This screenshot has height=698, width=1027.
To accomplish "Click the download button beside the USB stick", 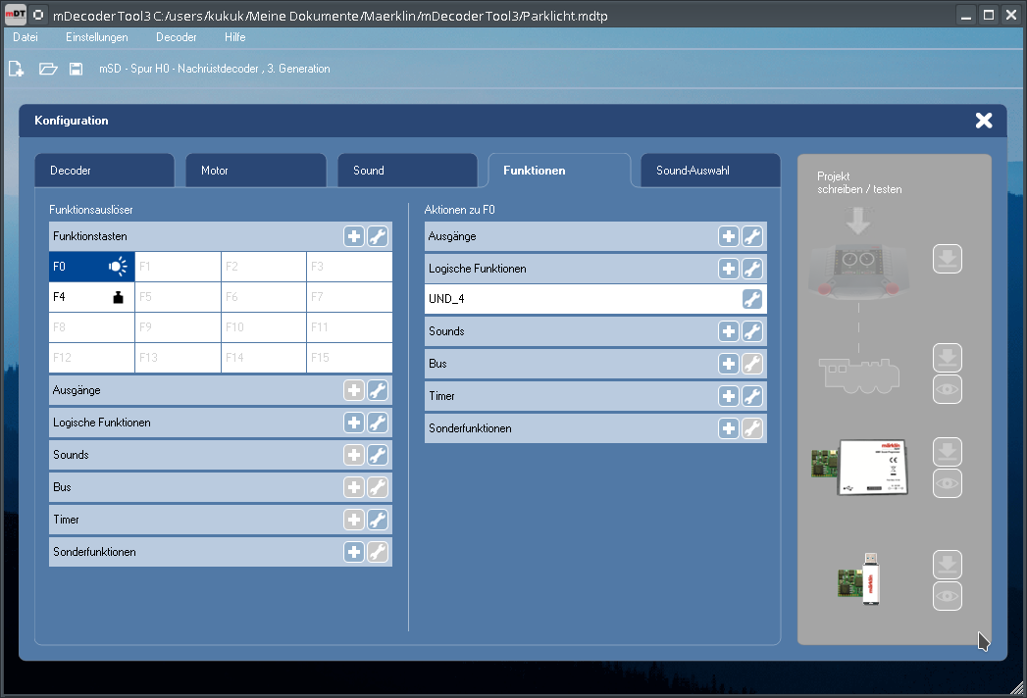I will point(947,565).
